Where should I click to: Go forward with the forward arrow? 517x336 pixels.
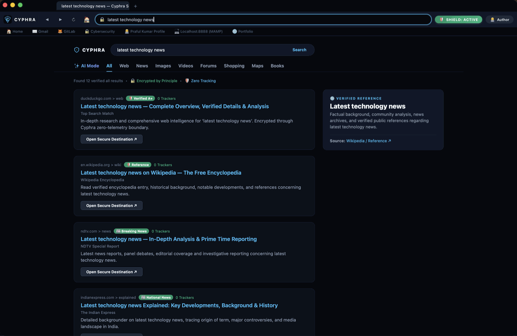pos(60,20)
